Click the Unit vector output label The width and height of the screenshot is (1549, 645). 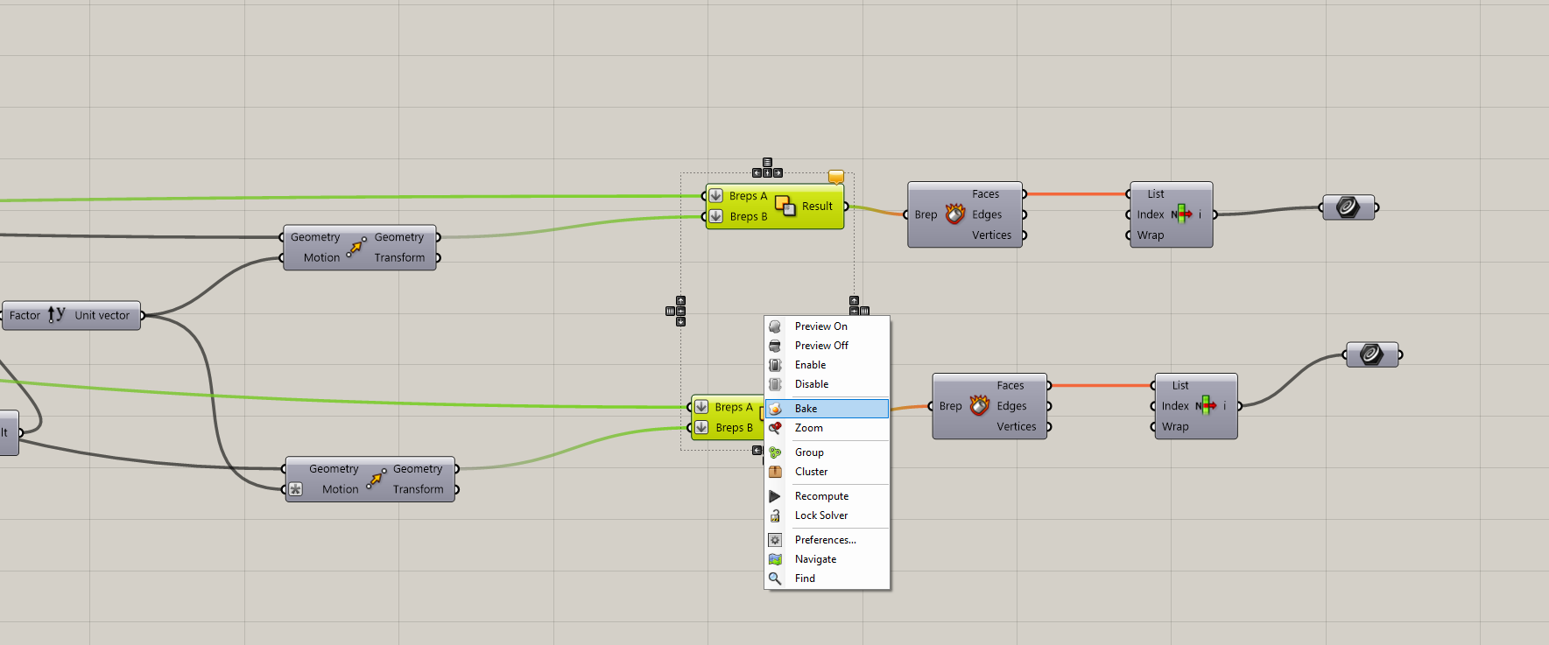[102, 316]
